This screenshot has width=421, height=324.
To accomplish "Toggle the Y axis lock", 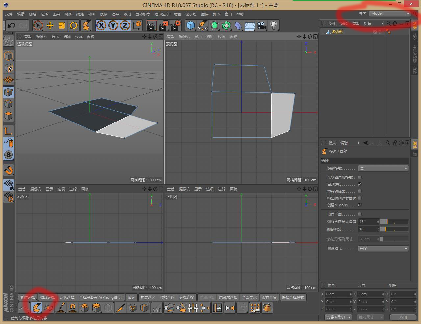I will coord(113,25).
